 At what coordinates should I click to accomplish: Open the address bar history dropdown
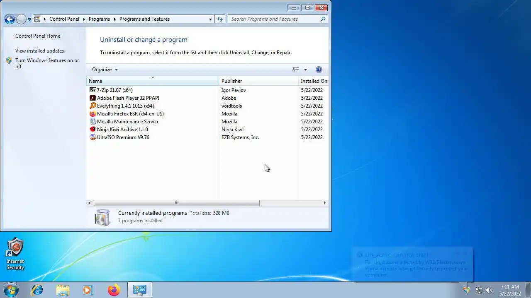click(x=210, y=19)
